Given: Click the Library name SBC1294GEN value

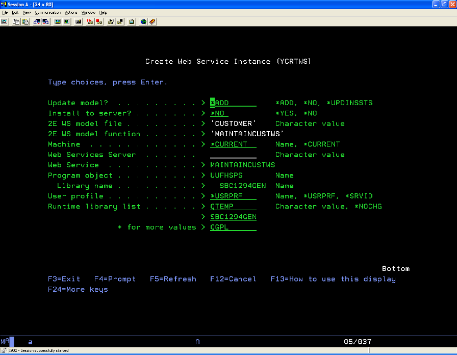Looking at the screenshot, I should tap(242, 186).
